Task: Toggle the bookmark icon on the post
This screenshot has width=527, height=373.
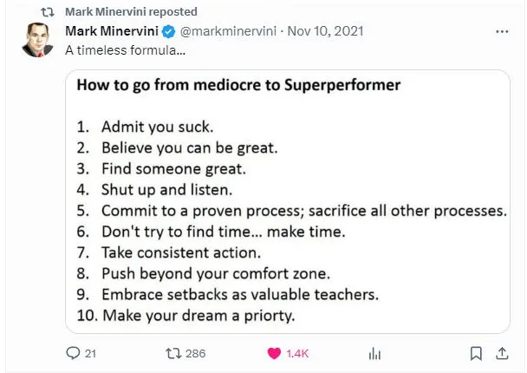Action: tap(476, 353)
